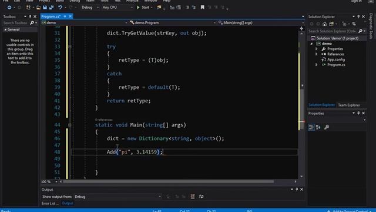This screenshot has width=376, height=212.
Task: Click the Solution Explorer search magnifier icon
Action: [360, 31]
